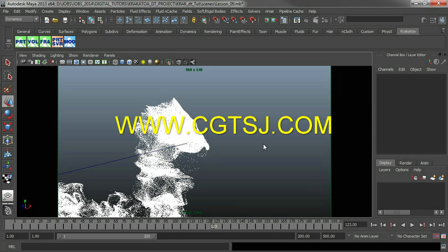The width and height of the screenshot is (448, 252).
Task: Open the Soft/Rigid Bodies menu
Action: click(x=211, y=11)
